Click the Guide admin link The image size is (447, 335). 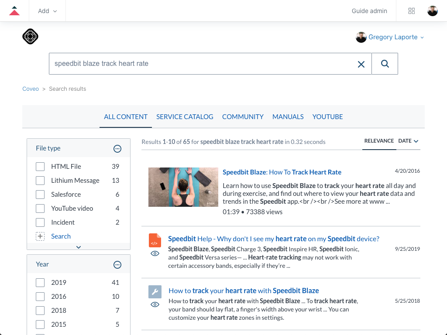369,10
